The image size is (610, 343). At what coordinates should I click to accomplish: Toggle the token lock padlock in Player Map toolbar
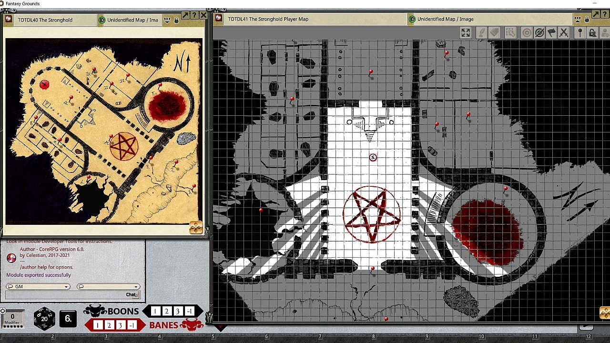click(x=592, y=32)
